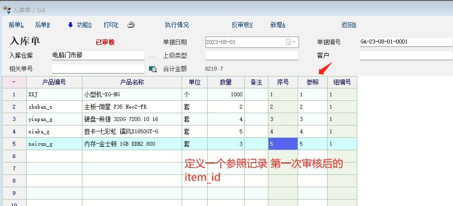This screenshot has height=206, width=453.
Task: Click 返回 to go back
Action: (348, 25)
